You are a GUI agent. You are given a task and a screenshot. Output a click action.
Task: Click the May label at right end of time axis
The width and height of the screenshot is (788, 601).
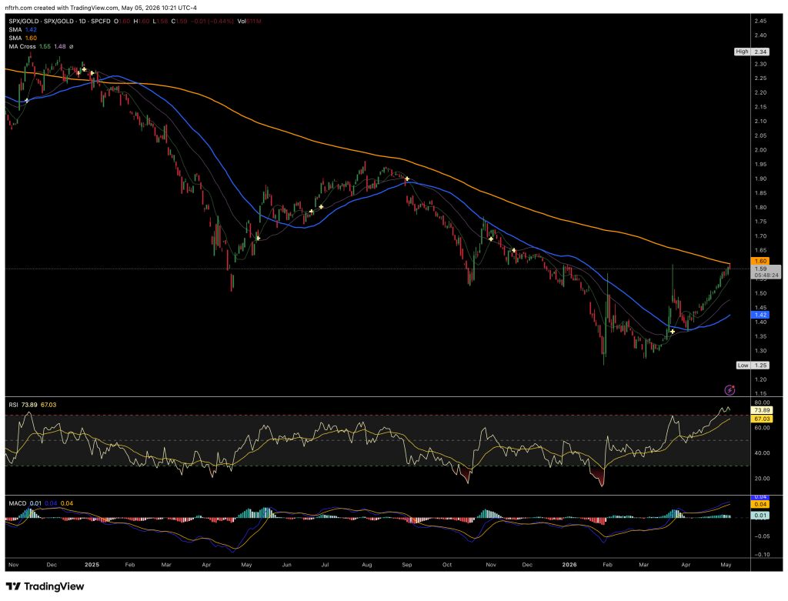point(726,565)
